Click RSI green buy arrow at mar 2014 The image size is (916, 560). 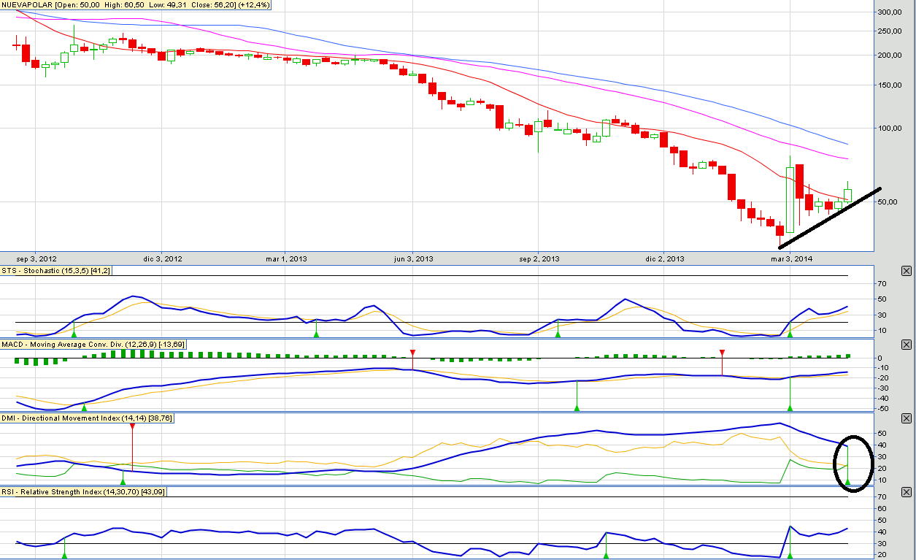tap(790, 556)
